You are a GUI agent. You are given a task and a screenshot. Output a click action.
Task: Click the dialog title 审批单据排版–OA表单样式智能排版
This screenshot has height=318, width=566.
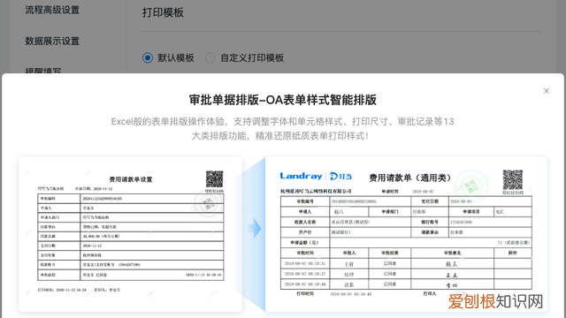tap(283, 100)
